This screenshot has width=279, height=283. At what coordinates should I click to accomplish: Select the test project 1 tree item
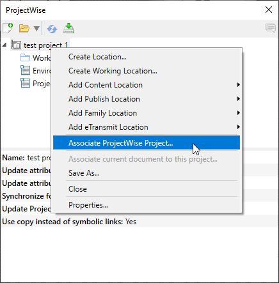[40, 45]
